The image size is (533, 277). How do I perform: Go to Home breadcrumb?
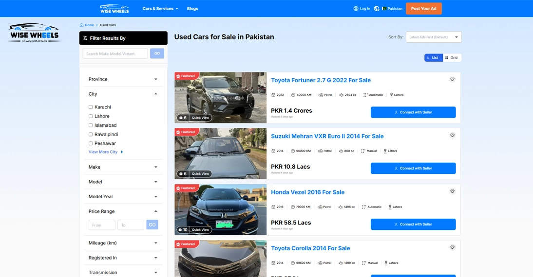[x=89, y=25]
